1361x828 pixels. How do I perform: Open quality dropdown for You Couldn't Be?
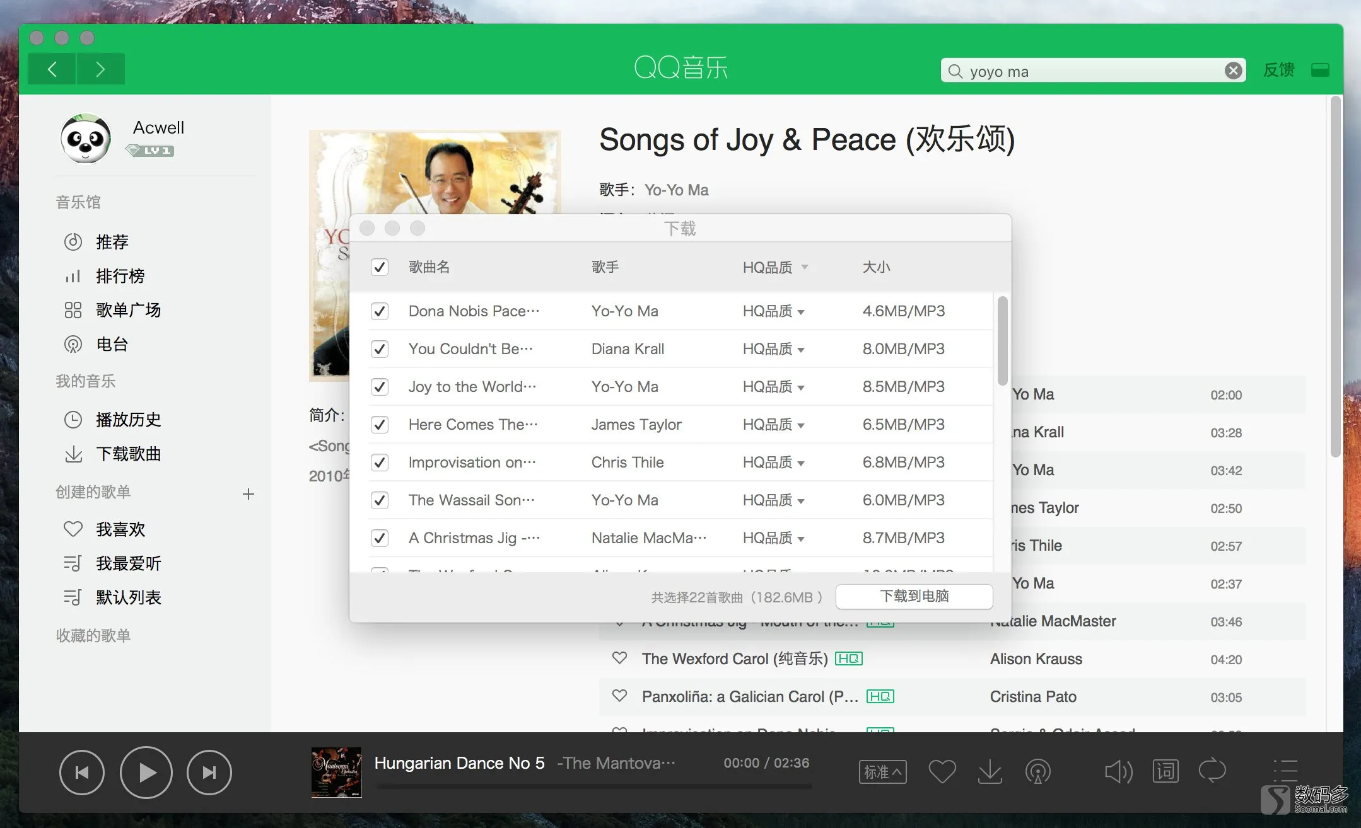[x=774, y=349]
